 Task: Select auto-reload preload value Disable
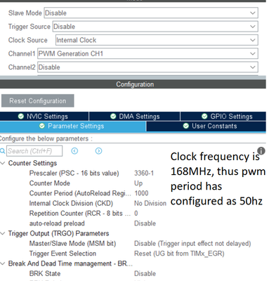[x=145, y=223]
